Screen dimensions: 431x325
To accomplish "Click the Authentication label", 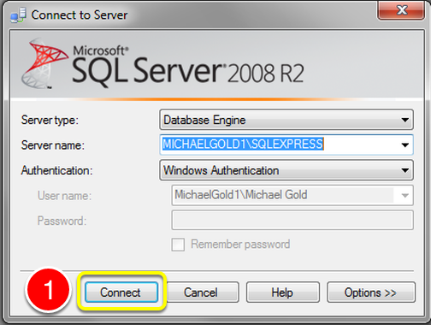I will tap(56, 170).
